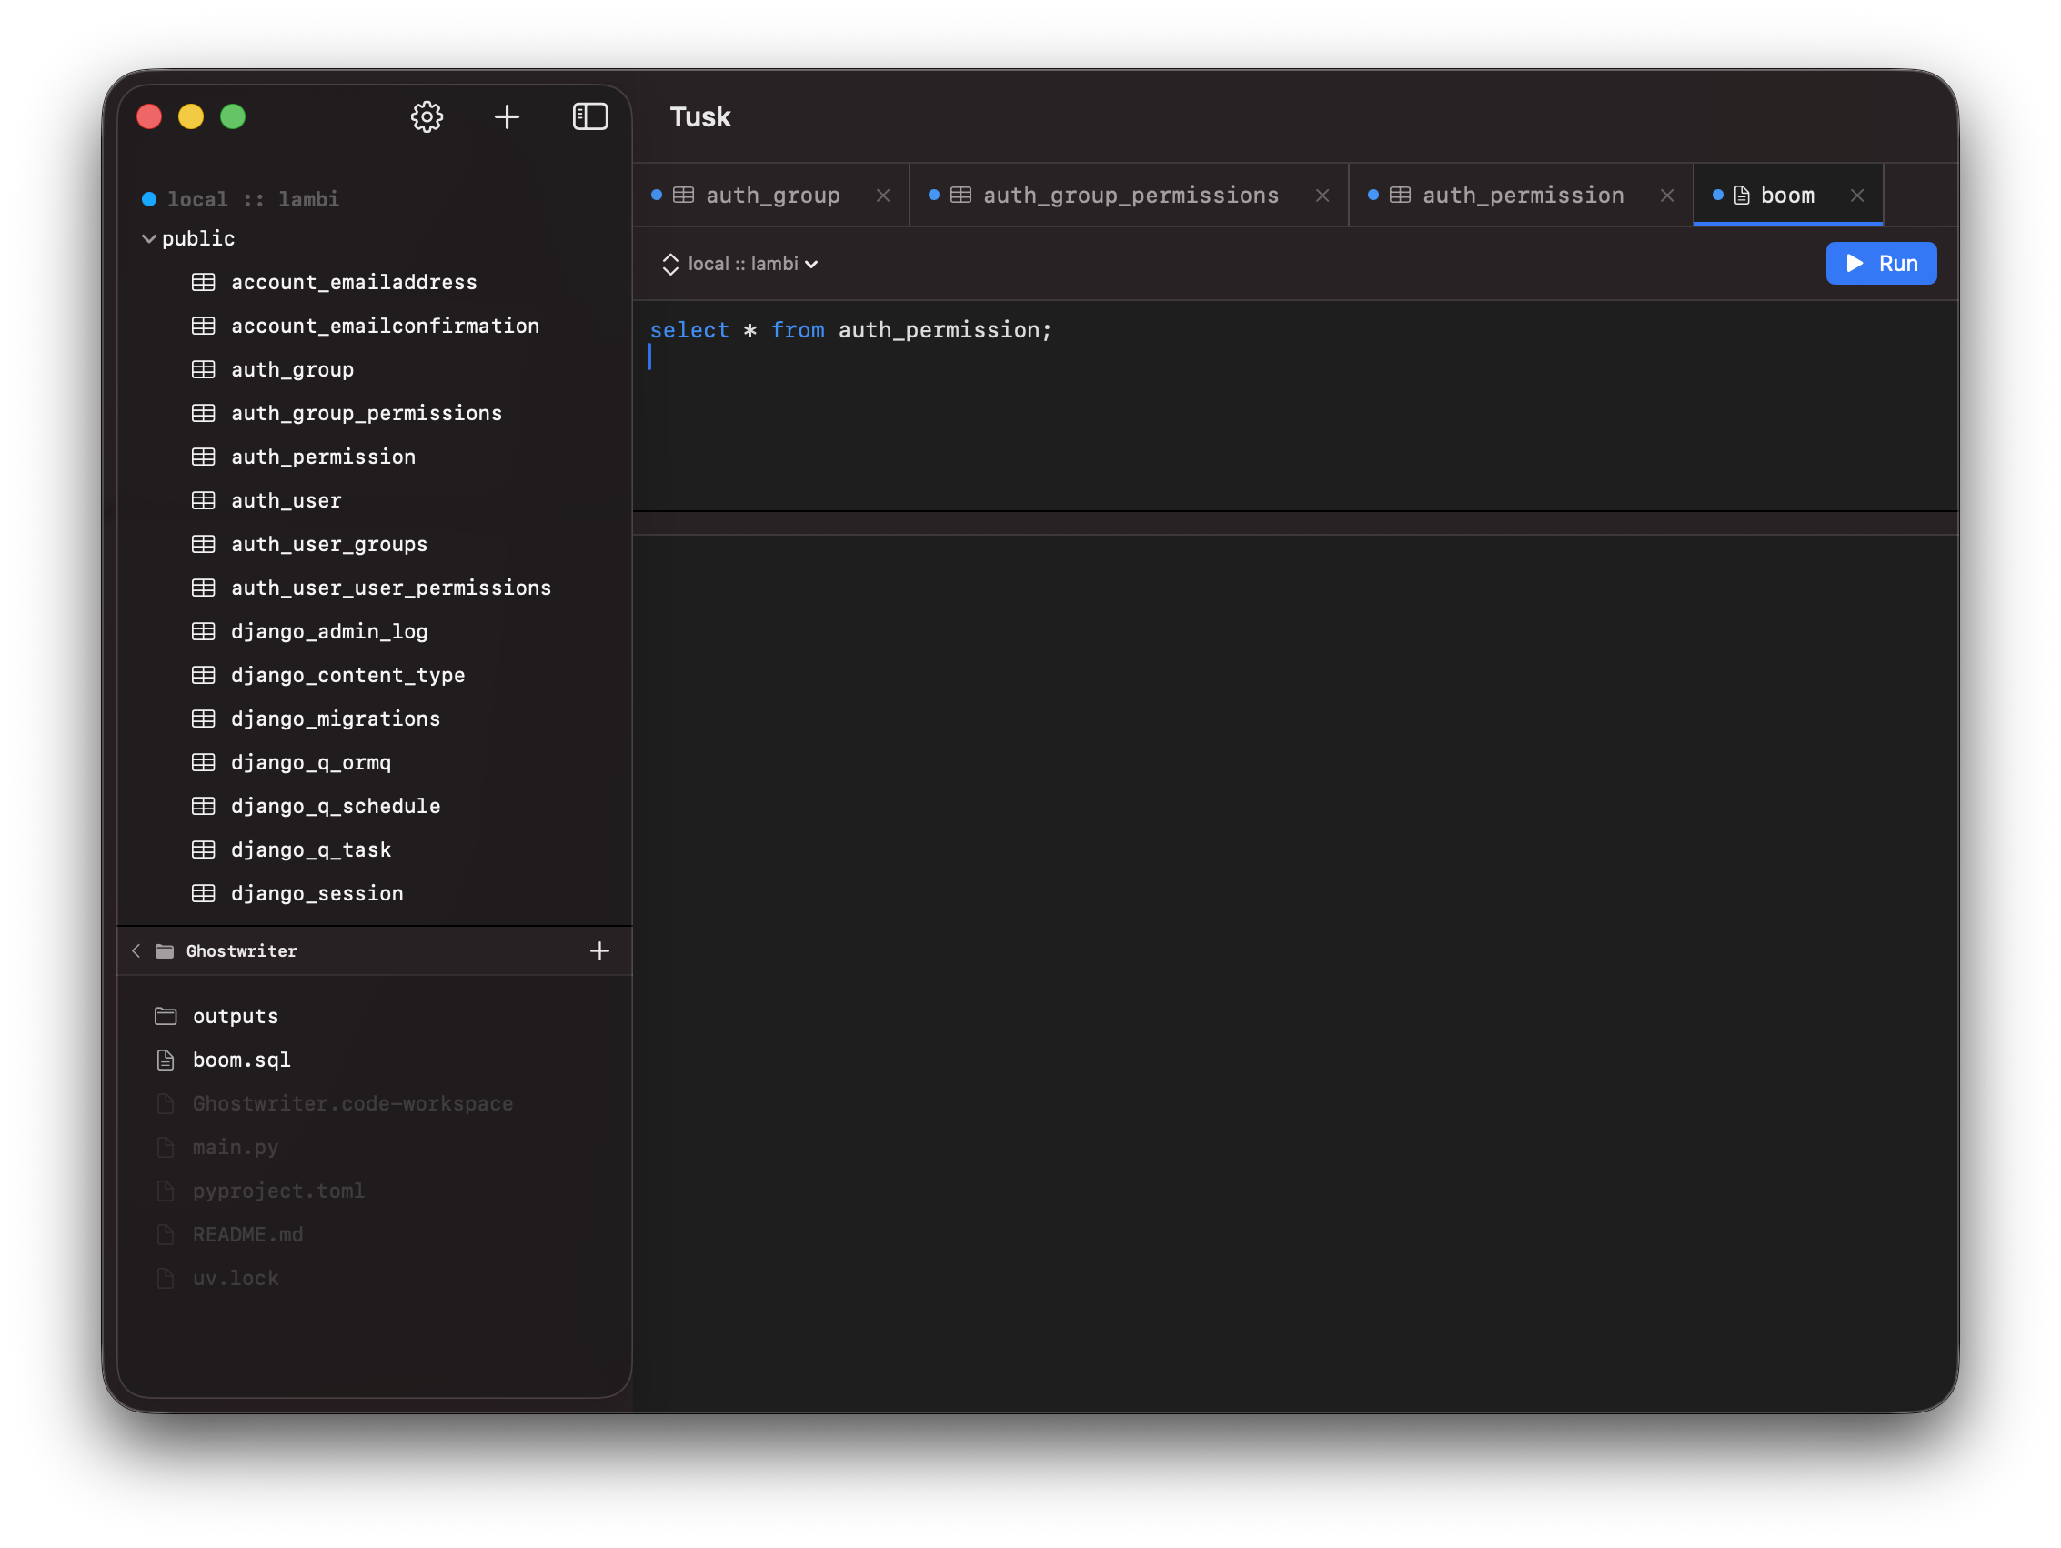2061x1548 pixels.
Task: Open the local :: lambi connection dropdown
Action: pos(739,264)
